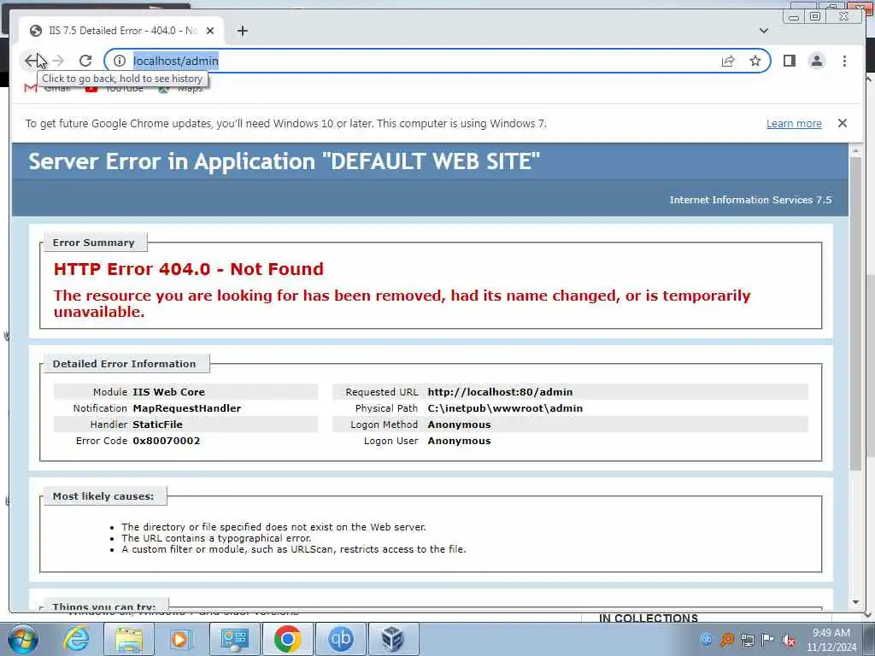Select the physical path C:\inetpub\wwwroot\admin
Screen dimensions: 875x656
point(505,408)
